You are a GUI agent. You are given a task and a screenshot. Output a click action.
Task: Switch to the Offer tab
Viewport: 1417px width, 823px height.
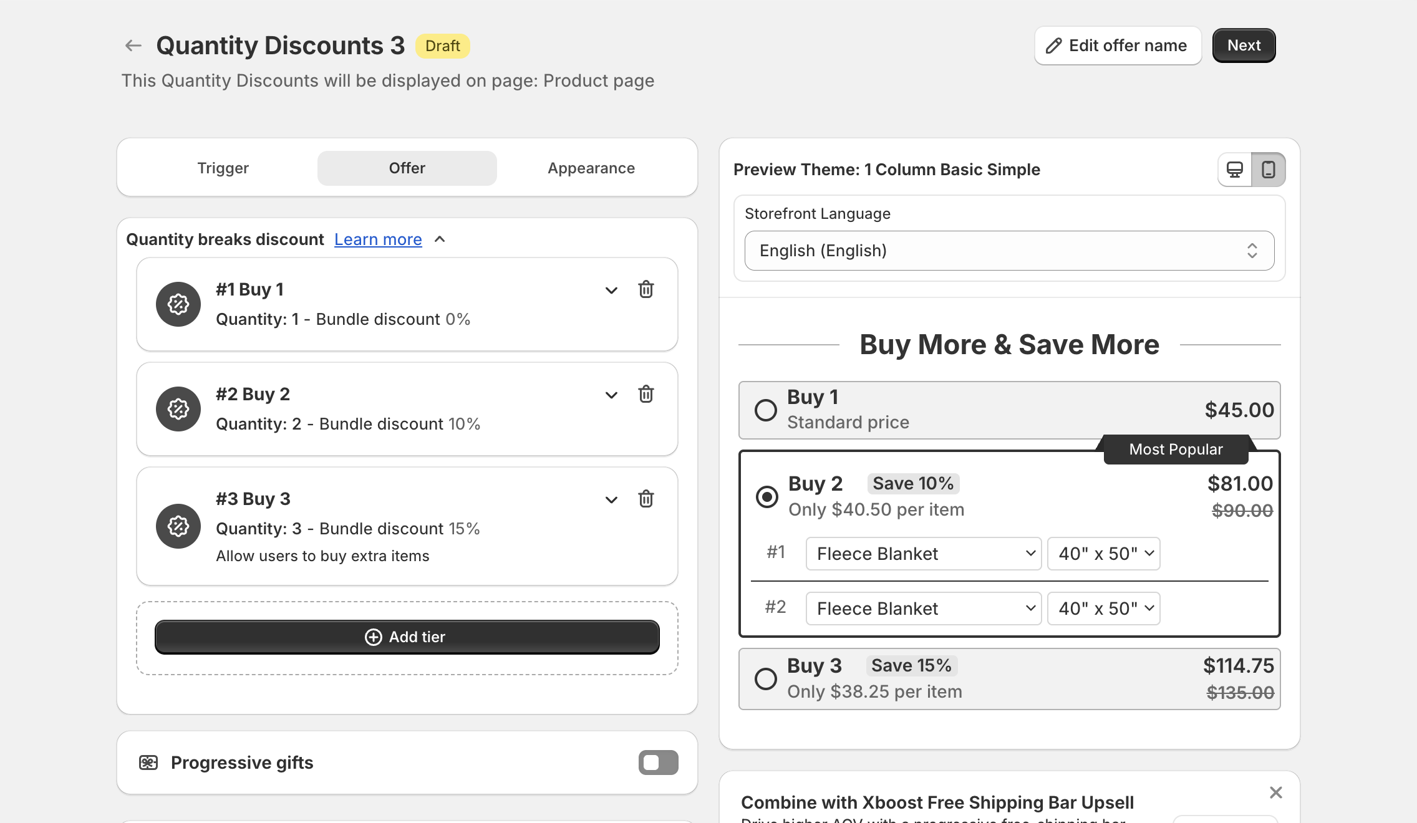click(x=407, y=168)
